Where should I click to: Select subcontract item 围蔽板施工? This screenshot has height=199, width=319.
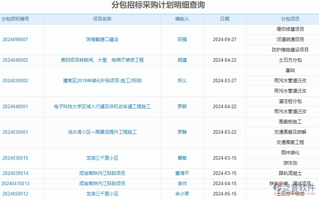pos(290,122)
